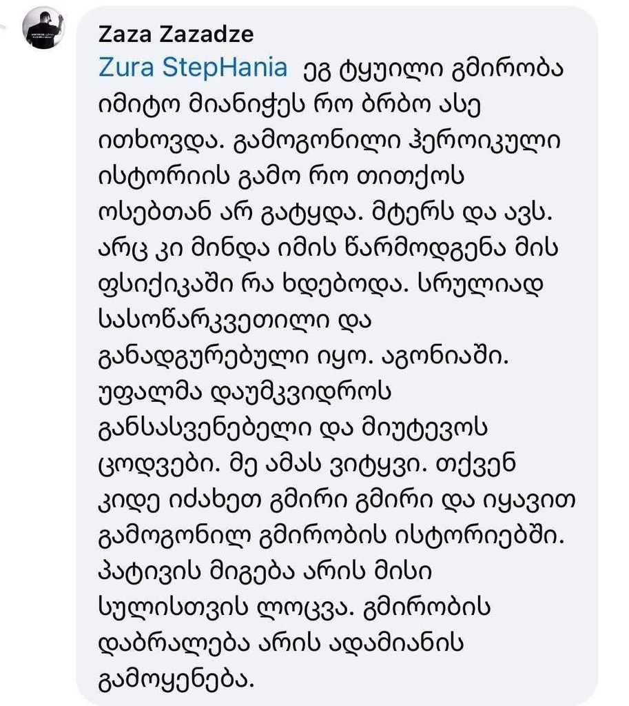This screenshot has height=706, width=629.
Task: Open the tagged Zura StepHania profile
Action: click(x=193, y=68)
